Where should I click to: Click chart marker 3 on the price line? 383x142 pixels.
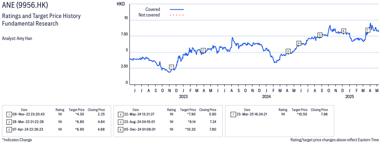click(x=288, y=51)
